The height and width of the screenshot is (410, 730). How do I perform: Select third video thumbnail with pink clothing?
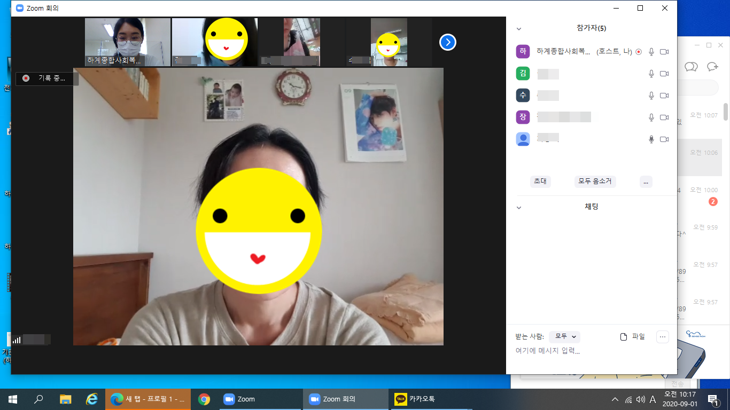301,42
